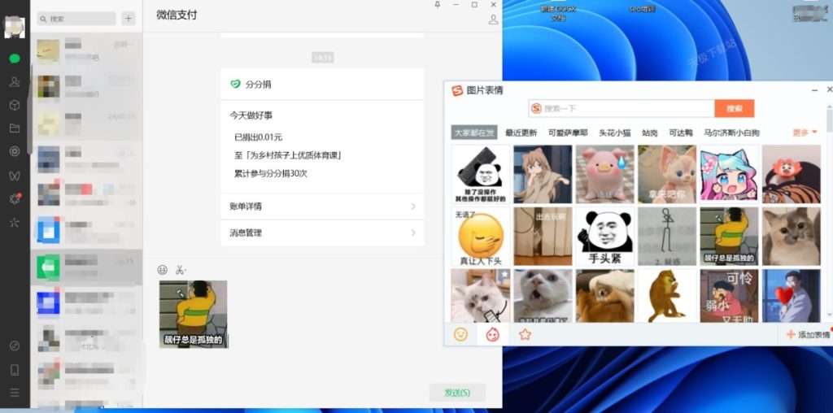The height and width of the screenshot is (413, 833).
Task: Pick the pink sweating pig sticker
Action: click(x=604, y=174)
